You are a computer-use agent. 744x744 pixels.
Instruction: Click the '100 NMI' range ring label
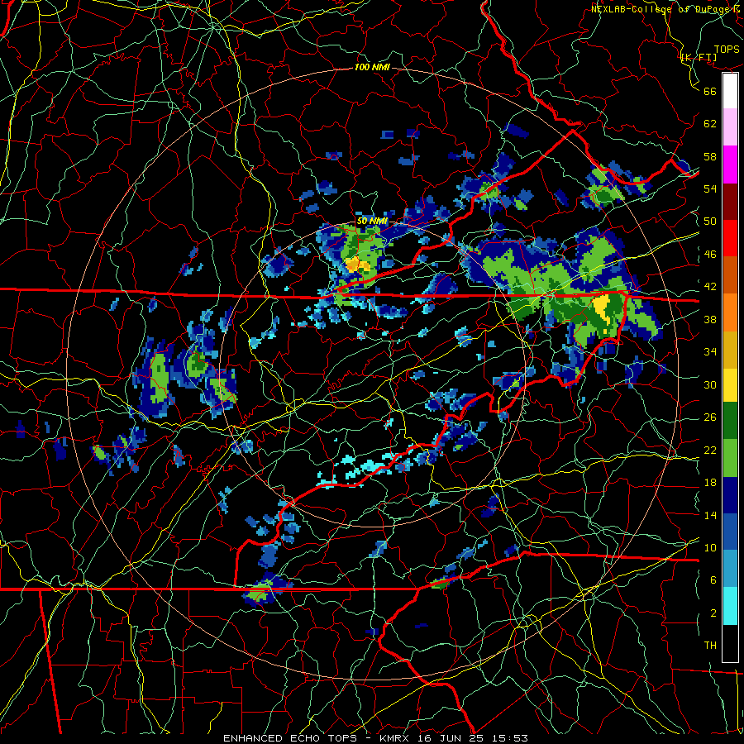pos(372,68)
